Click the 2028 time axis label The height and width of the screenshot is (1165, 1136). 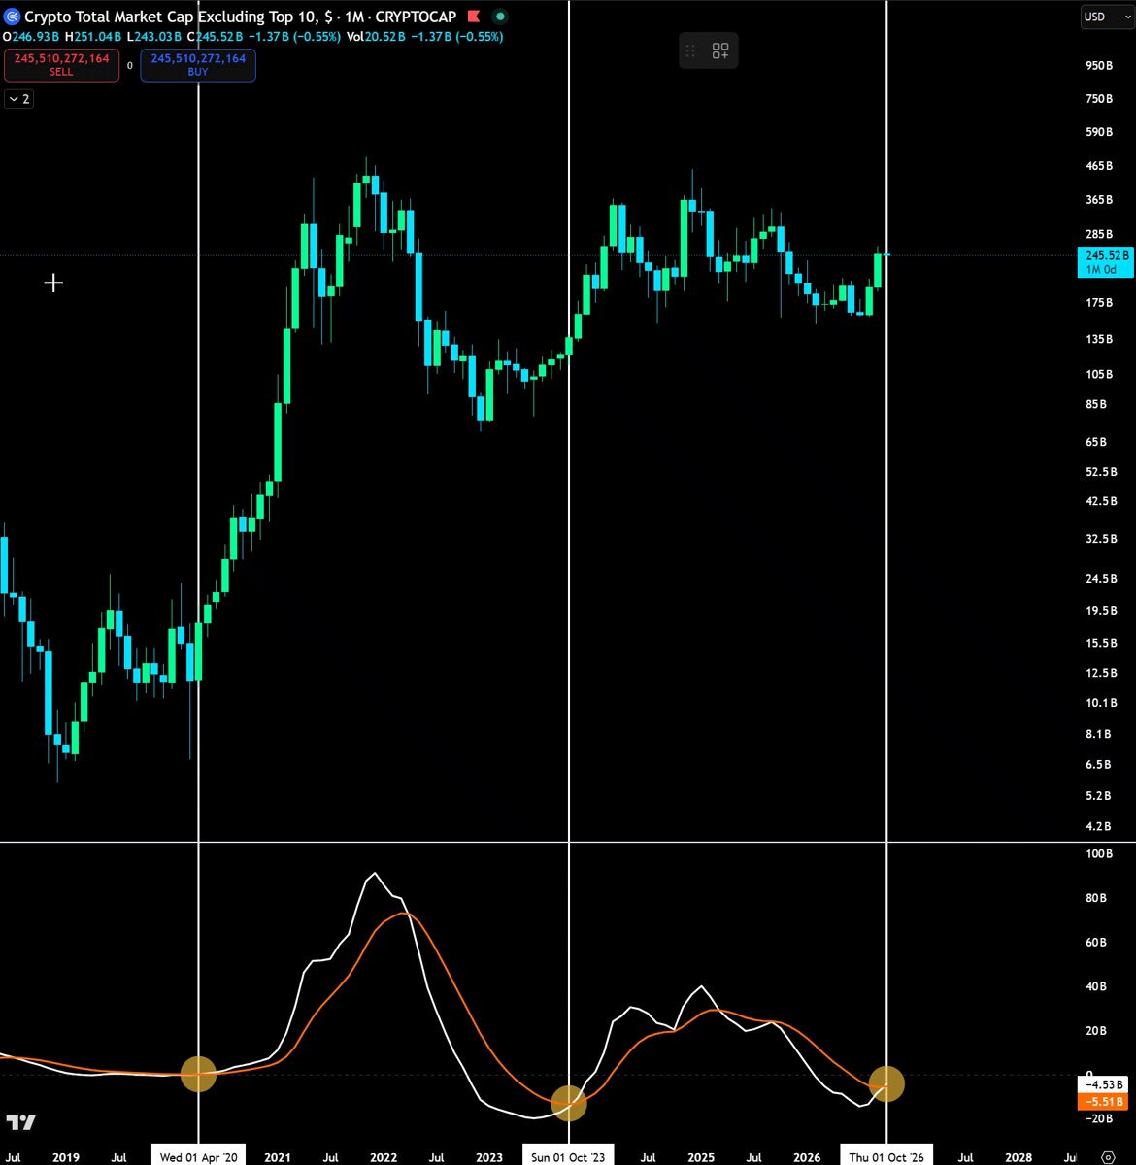coord(1019,1157)
